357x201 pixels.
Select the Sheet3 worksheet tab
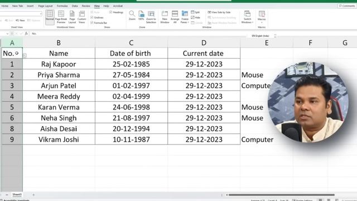point(17,194)
